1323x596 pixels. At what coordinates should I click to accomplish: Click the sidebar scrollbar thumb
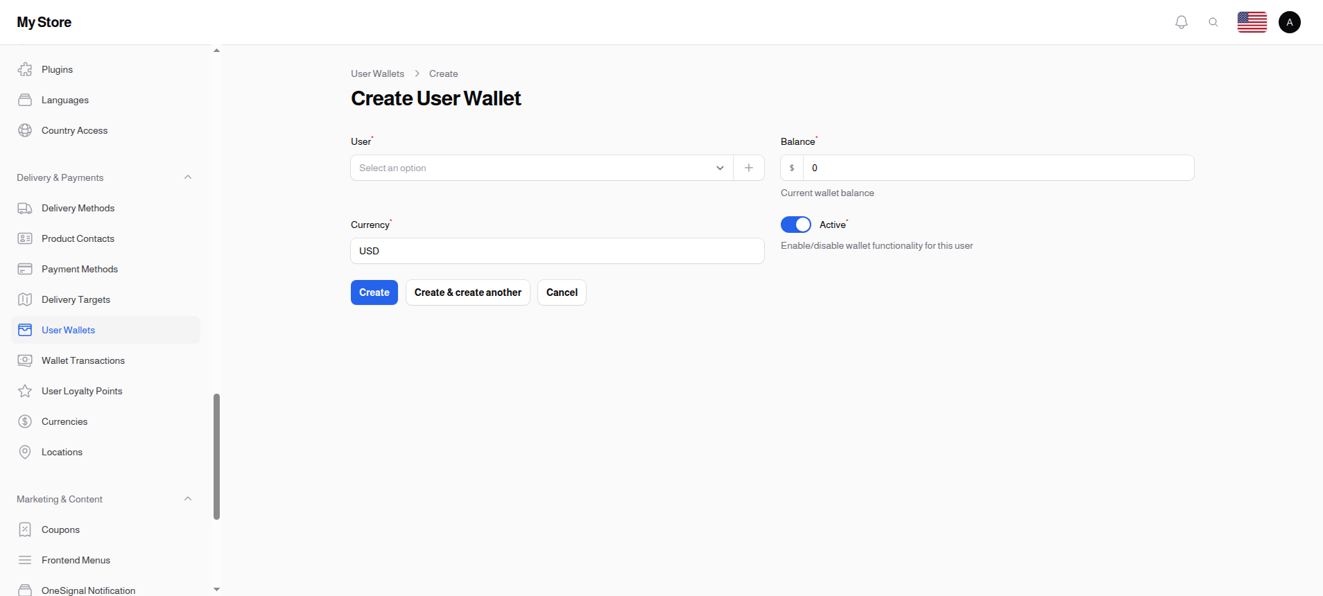tap(216, 457)
